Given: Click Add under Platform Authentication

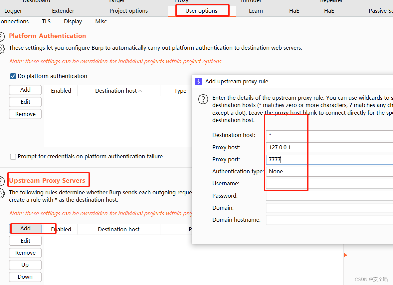Looking at the screenshot, I should [x=25, y=90].
